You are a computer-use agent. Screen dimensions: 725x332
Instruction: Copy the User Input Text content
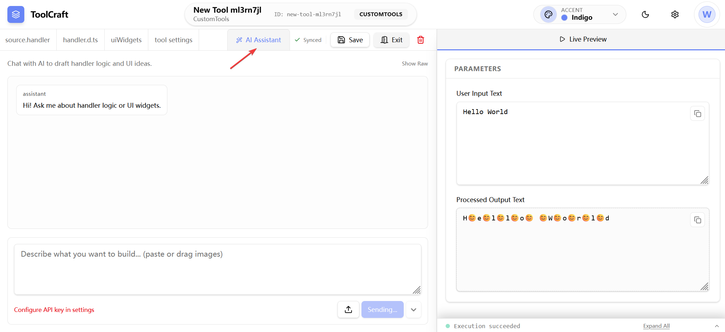(697, 114)
